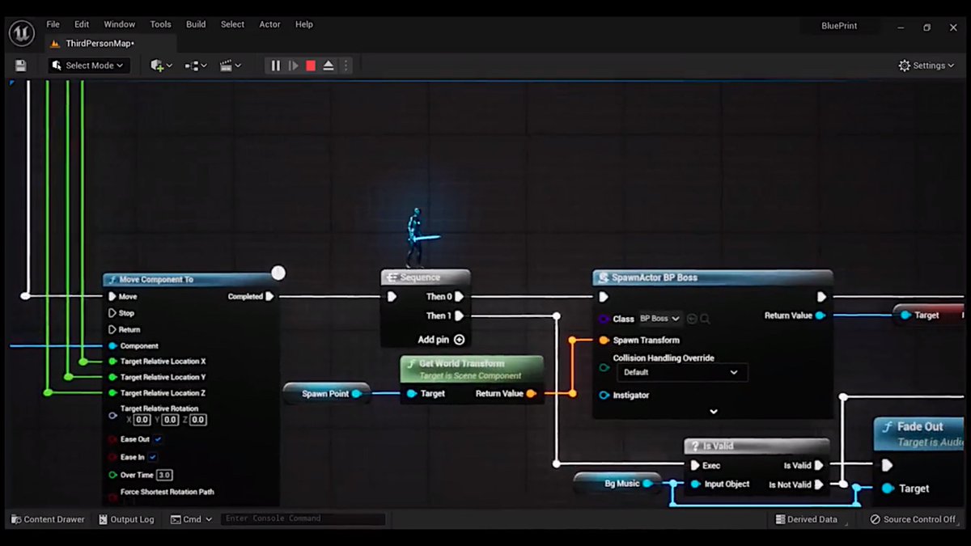Open the cinematics clapperboard dropdown
Screen dimensions: 971x546
[231, 66]
